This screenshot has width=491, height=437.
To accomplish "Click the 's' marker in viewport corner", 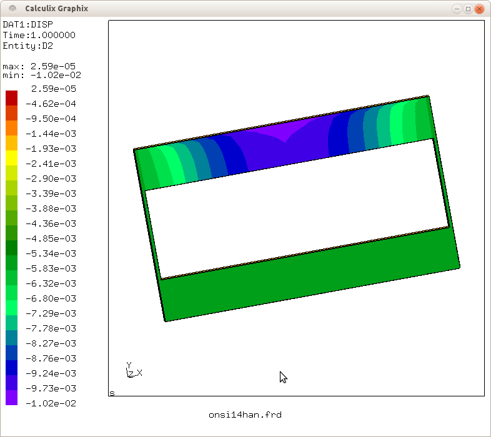I will pyautogui.click(x=112, y=393).
